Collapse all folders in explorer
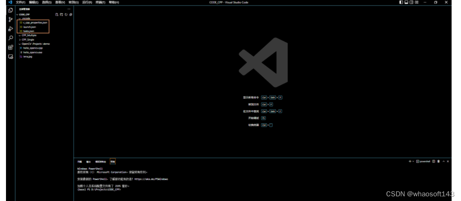Image resolution: width=461 pixels, height=201 pixels. (x=71, y=15)
